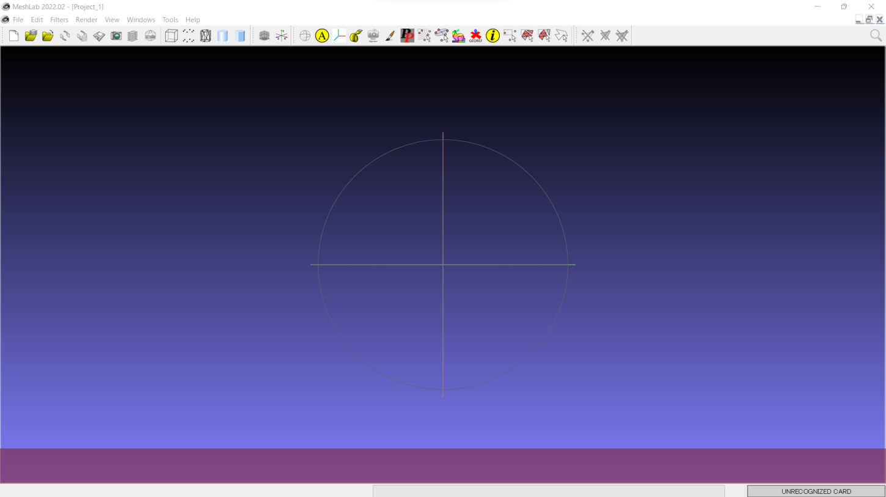Image resolution: width=886 pixels, height=497 pixels.
Task: Close the Project_1 inner document
Action: point(880,20)
